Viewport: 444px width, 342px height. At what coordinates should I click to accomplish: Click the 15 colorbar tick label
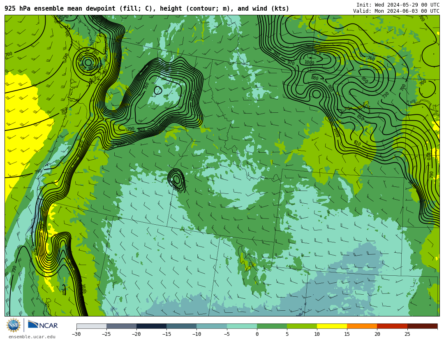[x=347, y=334]
